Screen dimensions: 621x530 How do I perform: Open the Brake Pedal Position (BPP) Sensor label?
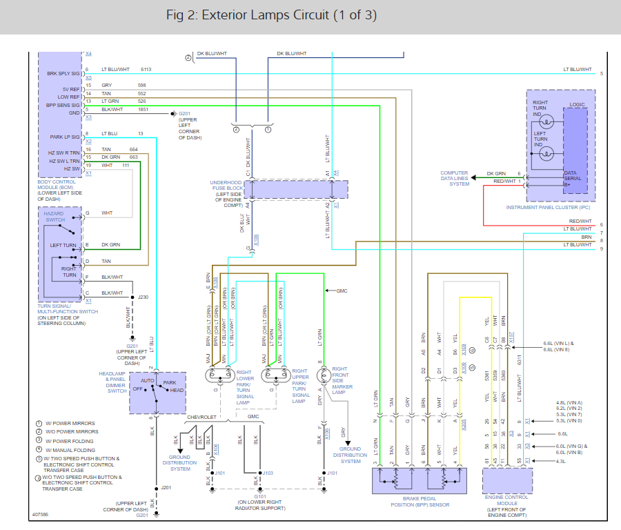[420, 502]
